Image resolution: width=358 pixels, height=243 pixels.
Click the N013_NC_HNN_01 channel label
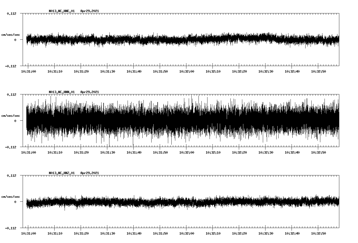(61, 92)
